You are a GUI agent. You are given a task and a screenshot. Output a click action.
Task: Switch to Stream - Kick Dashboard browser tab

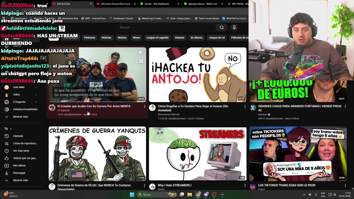157,4
